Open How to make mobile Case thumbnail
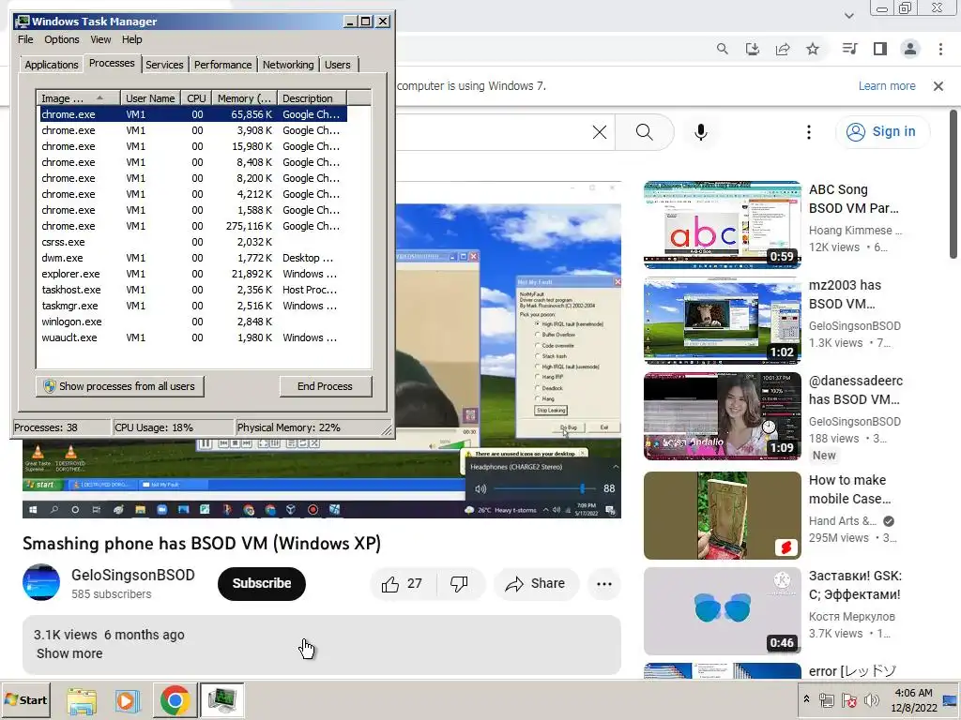The image size is (961, 720). (723, 516)
